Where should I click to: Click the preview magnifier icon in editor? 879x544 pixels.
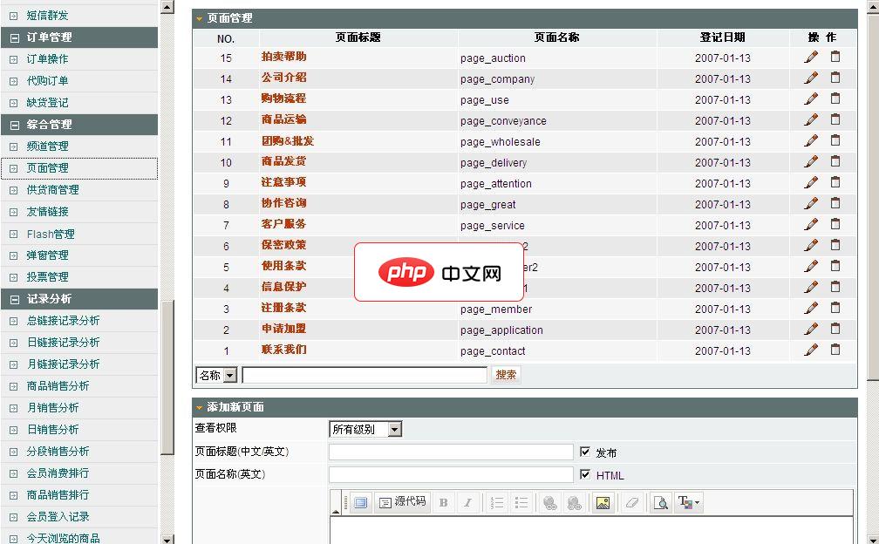(x=661, y=503)
